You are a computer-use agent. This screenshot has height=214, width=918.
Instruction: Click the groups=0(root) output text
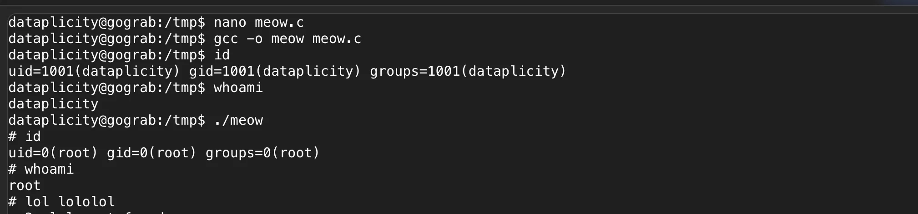262,153
